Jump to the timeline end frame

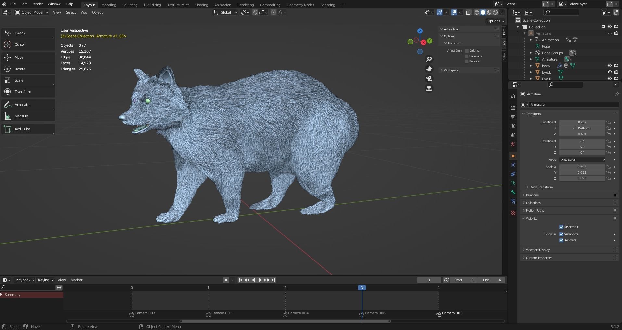273,280
